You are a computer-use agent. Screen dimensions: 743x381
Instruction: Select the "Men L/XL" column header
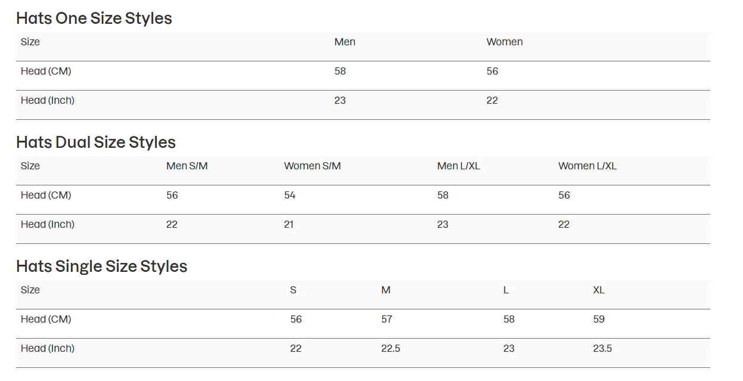tap(458, 166)
